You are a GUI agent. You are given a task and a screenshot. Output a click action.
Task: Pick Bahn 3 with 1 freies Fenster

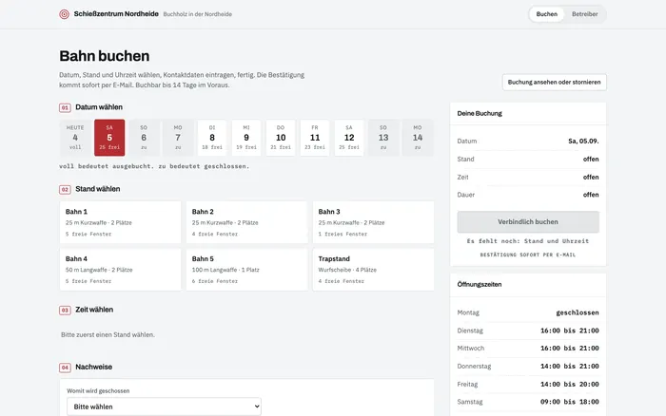(373, 222)
